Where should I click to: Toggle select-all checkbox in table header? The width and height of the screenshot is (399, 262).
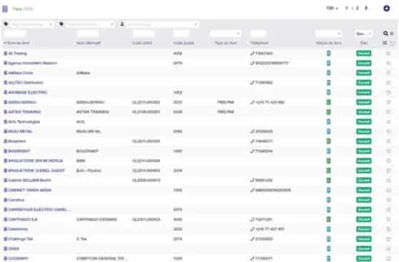pyautogui.click(x=392, y=43)
